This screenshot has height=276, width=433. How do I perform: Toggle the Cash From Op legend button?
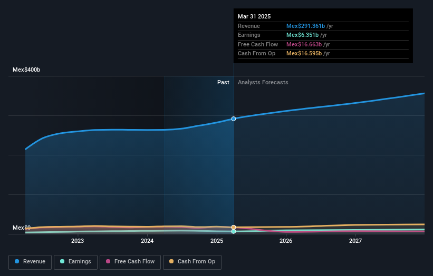(x=192, y=262)
